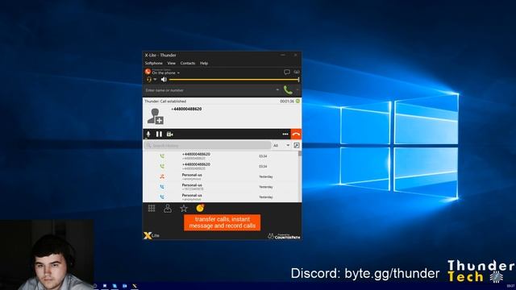Mute the speaker volume icon
Screen dimensions: 516x290
point(164,80)
